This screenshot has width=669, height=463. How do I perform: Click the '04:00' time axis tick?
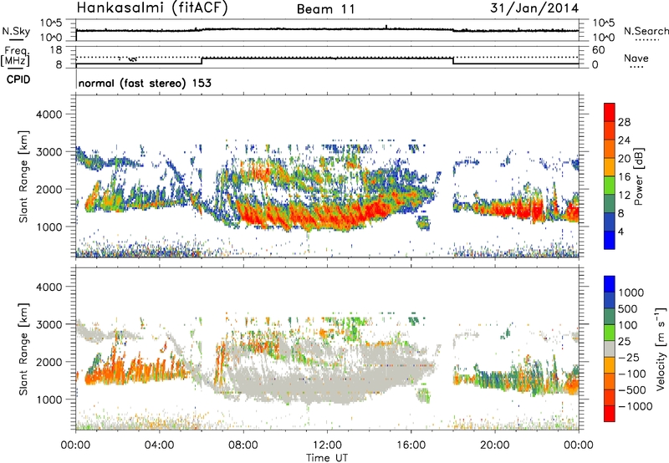[159, 445]
